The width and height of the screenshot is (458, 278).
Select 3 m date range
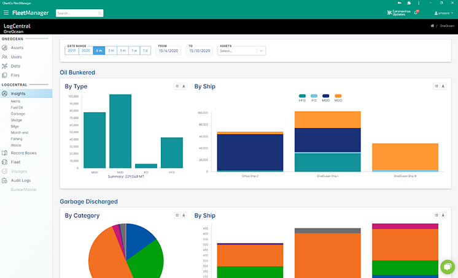click(x=111, y=50)
